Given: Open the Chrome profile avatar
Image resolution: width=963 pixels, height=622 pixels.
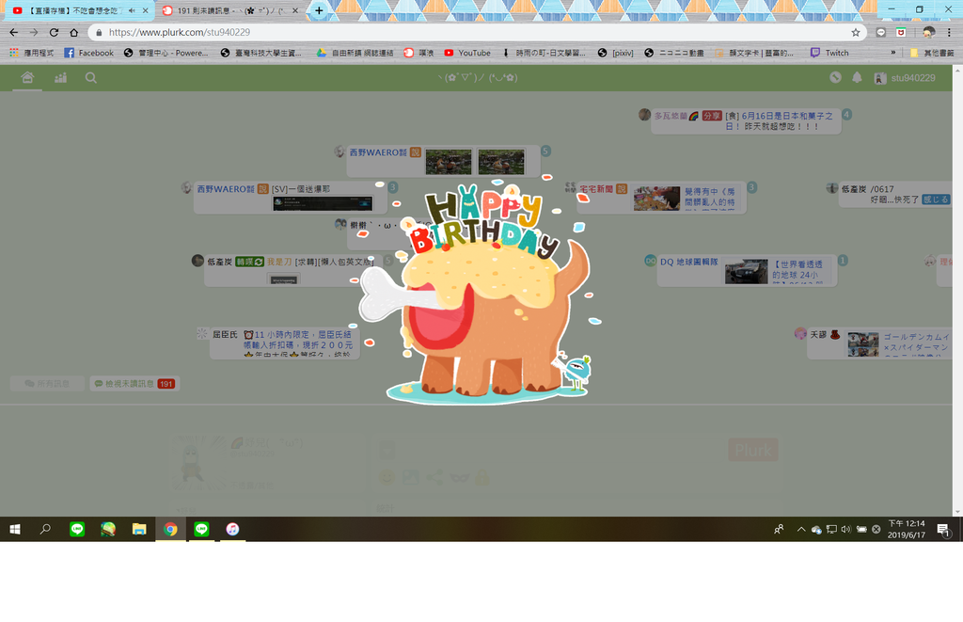Looking at the screenshot, I should tap(928, 32).
